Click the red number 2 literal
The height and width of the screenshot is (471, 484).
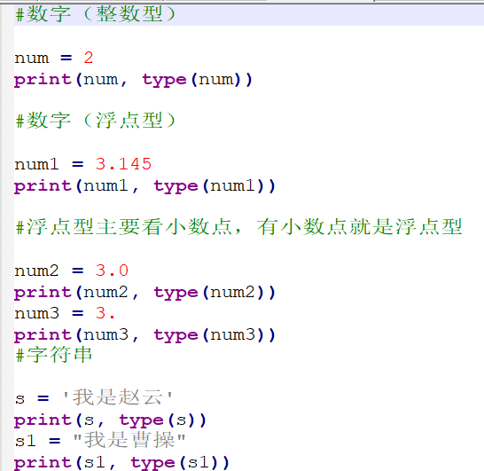click(x=89, y=58)
